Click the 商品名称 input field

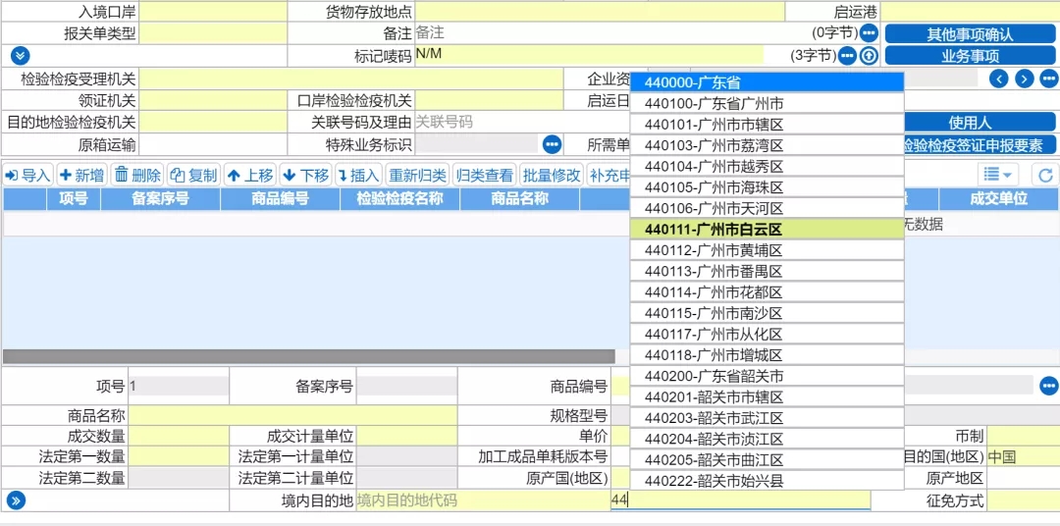point(292,416)
